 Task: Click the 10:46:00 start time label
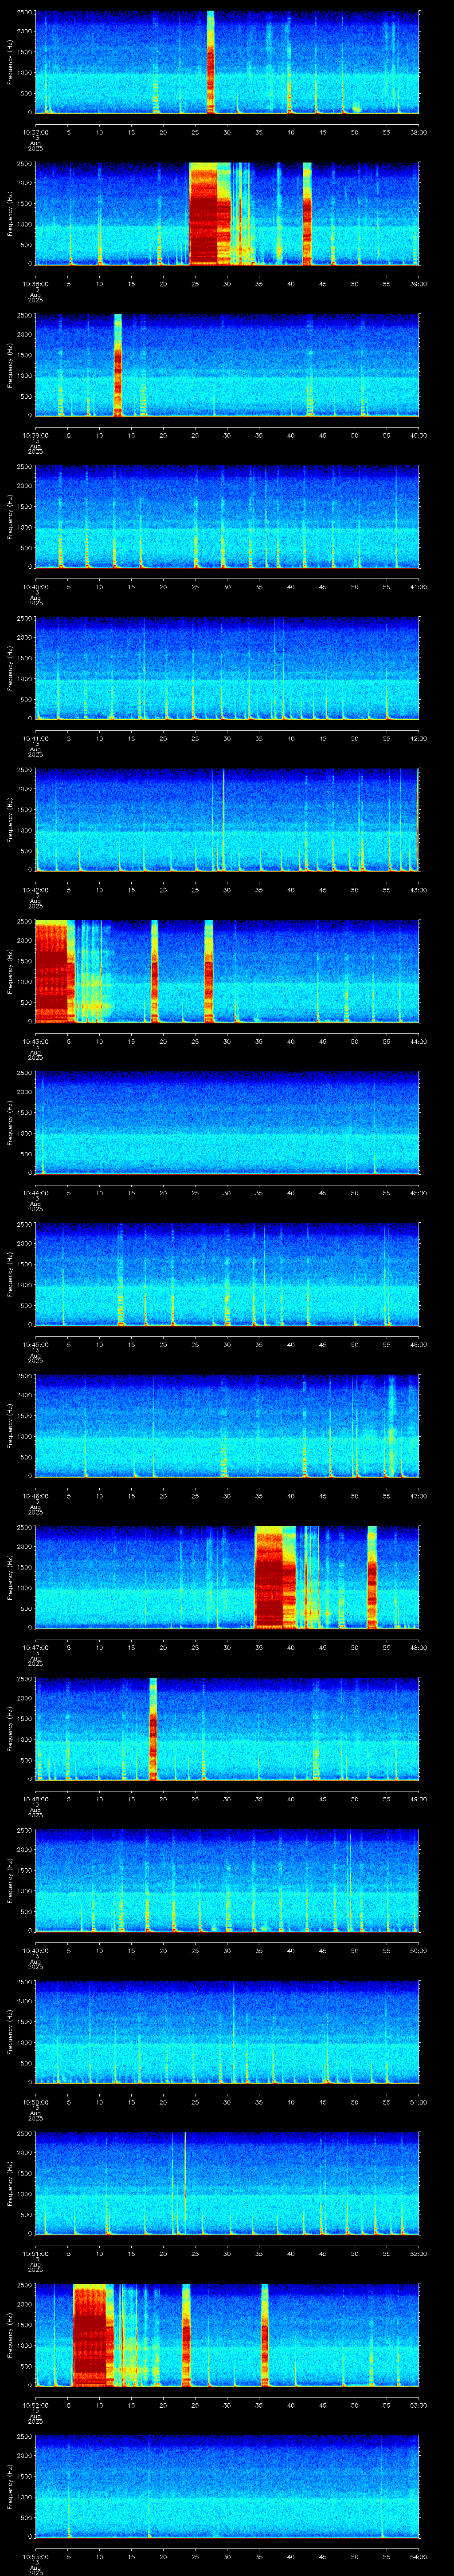click(35, 1496)
